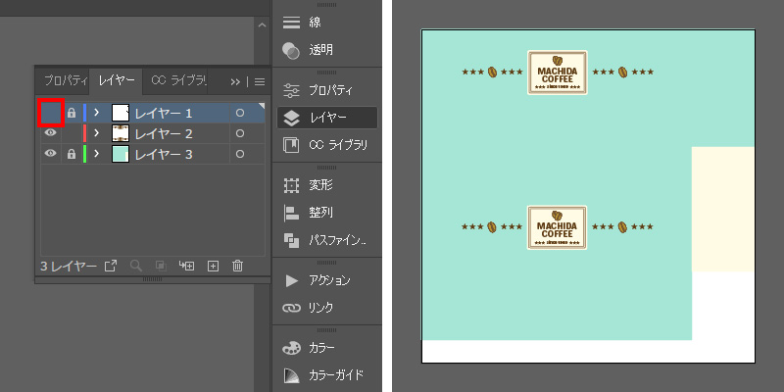
Task: Open the 線 stroke panel
Action: 314,23
